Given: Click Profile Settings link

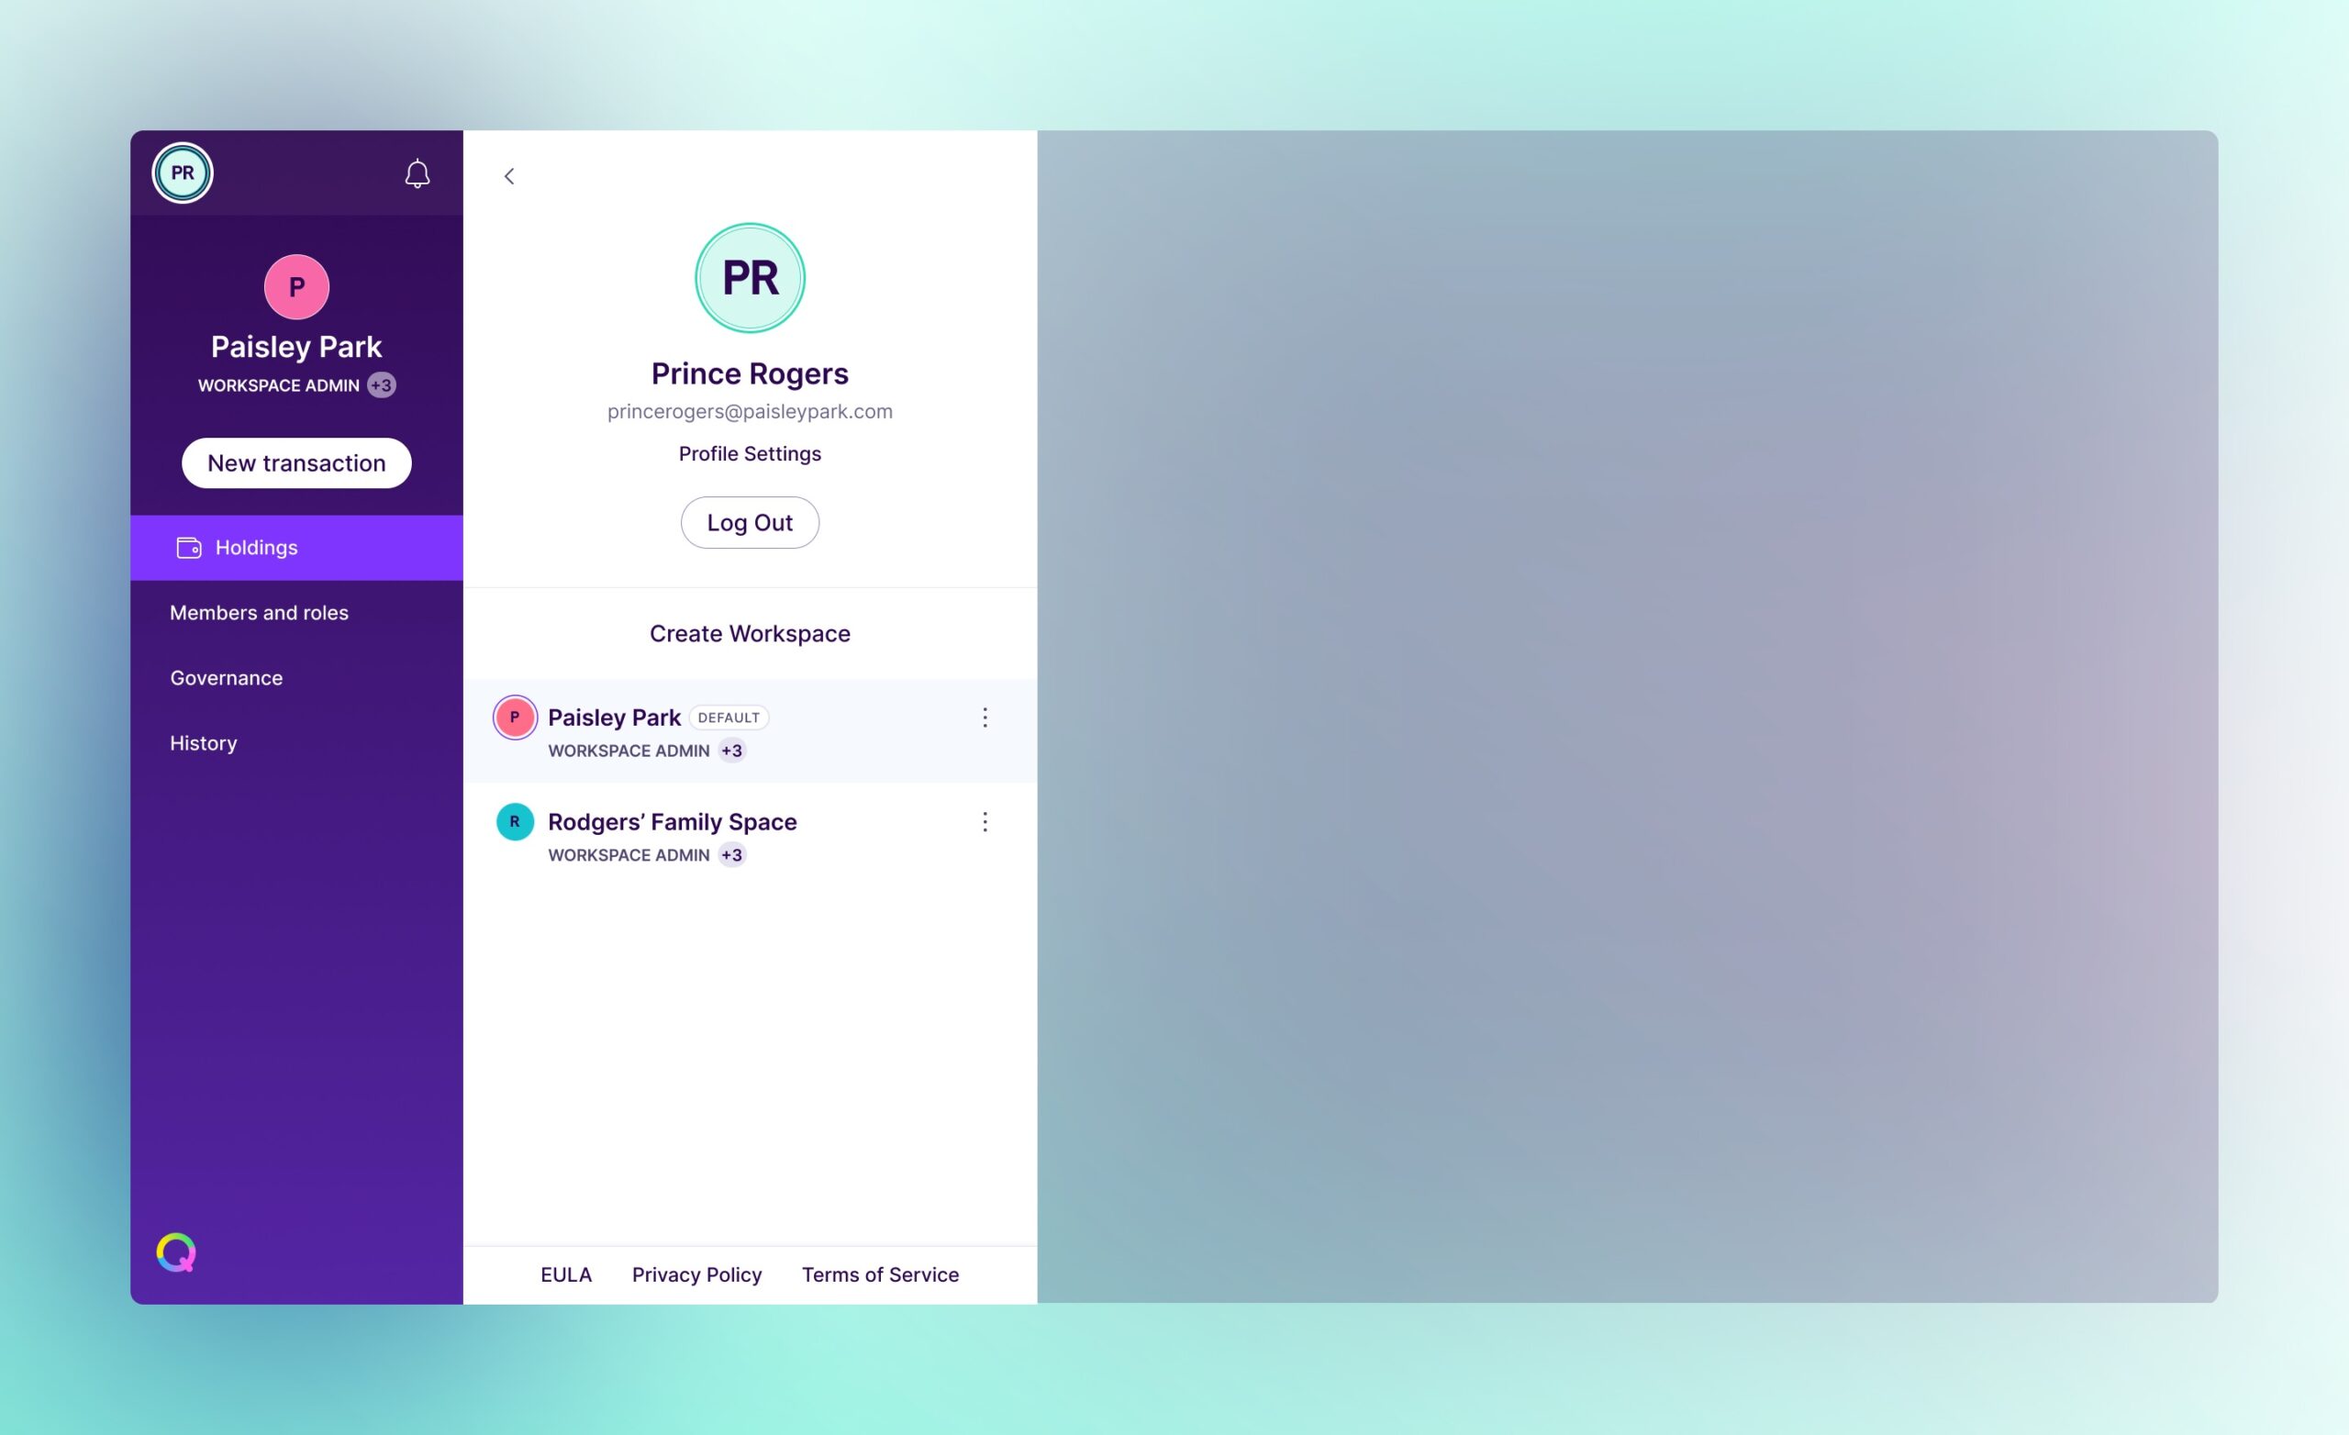Looking at the screenshot, I should pos(750,451).
